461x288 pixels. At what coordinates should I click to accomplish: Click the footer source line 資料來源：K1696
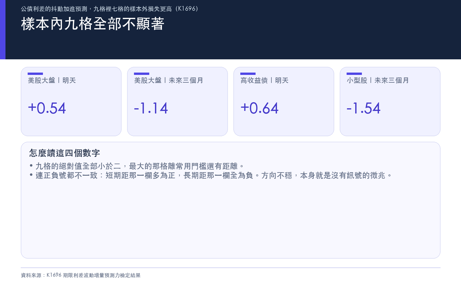(x=81, y=275)
